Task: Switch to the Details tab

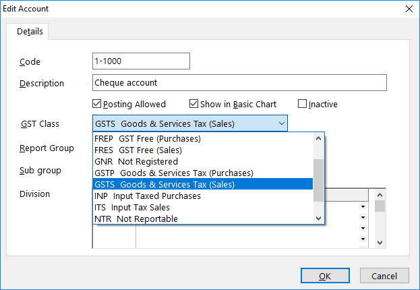Action: (29, 32)
